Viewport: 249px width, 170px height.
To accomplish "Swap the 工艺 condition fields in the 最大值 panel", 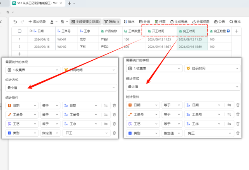I will pos(229,124).
